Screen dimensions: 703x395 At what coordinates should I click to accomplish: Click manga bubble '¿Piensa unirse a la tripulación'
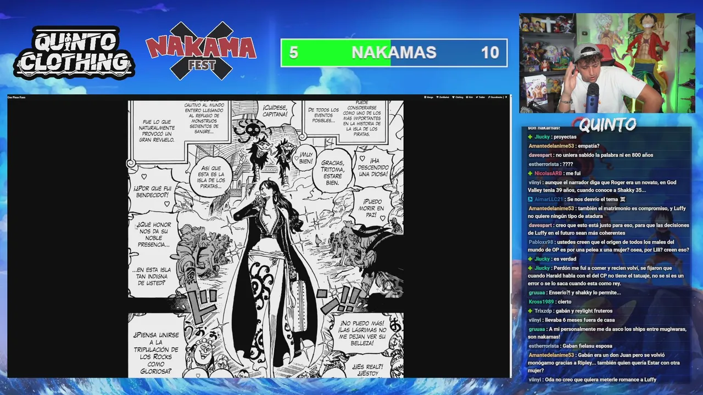[155, 353]
